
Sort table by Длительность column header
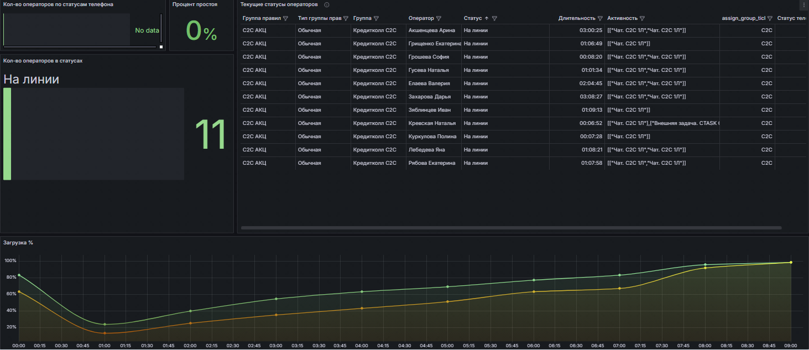click(x=576, y=18)
